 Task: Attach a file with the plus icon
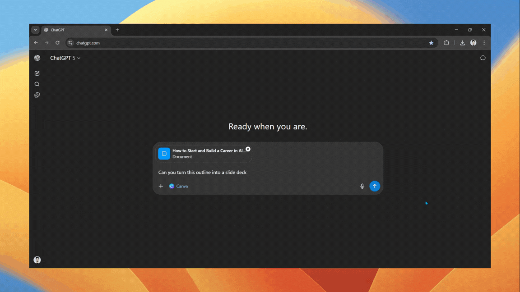161,186
